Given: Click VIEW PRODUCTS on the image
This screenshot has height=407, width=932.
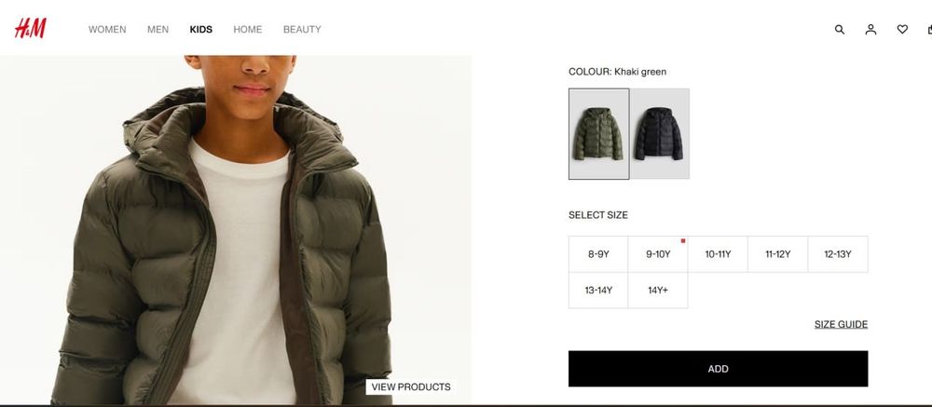Looking at the screenshot, I should pos(411,387).
